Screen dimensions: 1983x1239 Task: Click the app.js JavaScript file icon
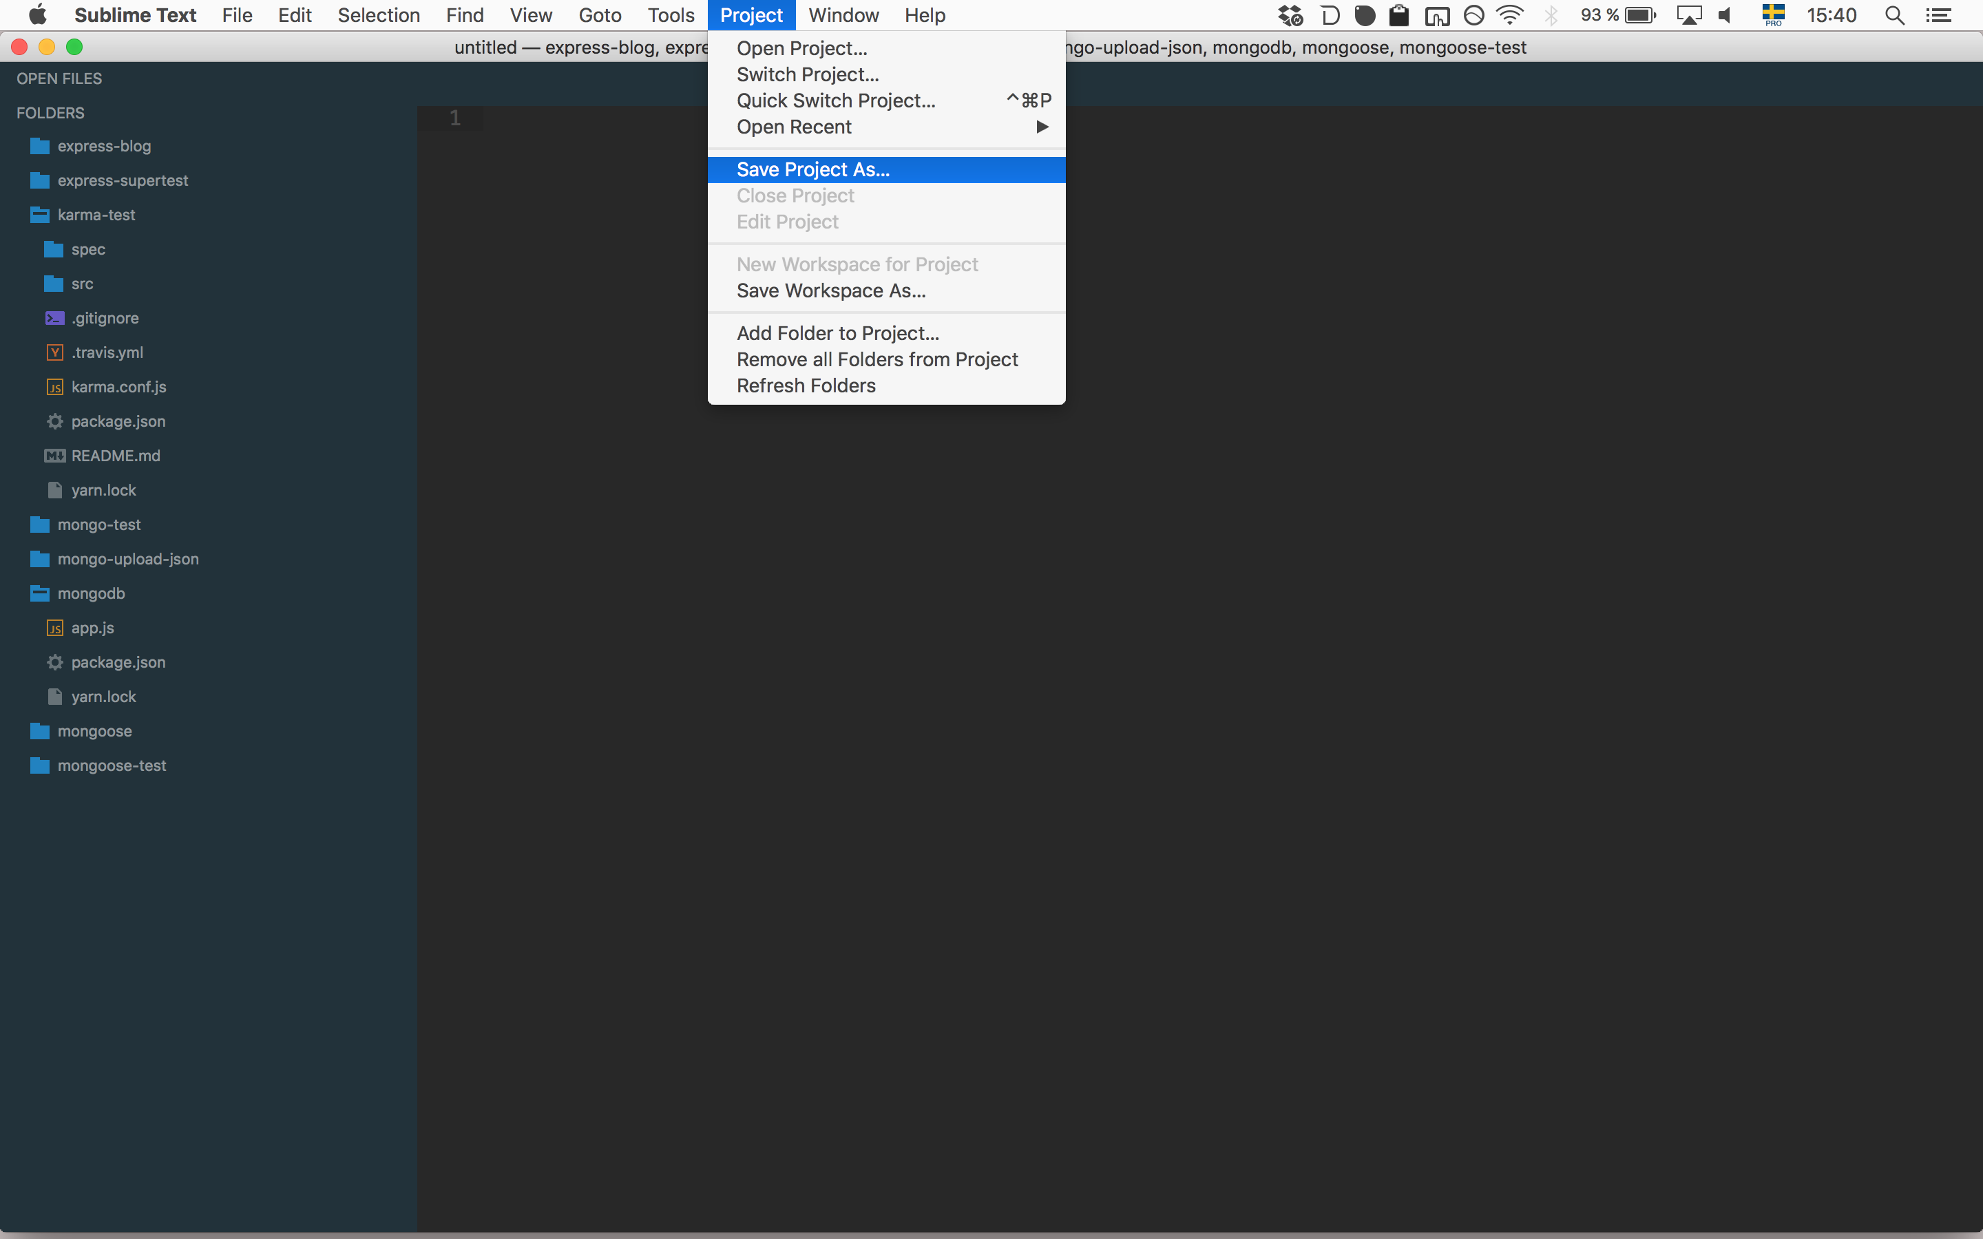click(55, 628)
